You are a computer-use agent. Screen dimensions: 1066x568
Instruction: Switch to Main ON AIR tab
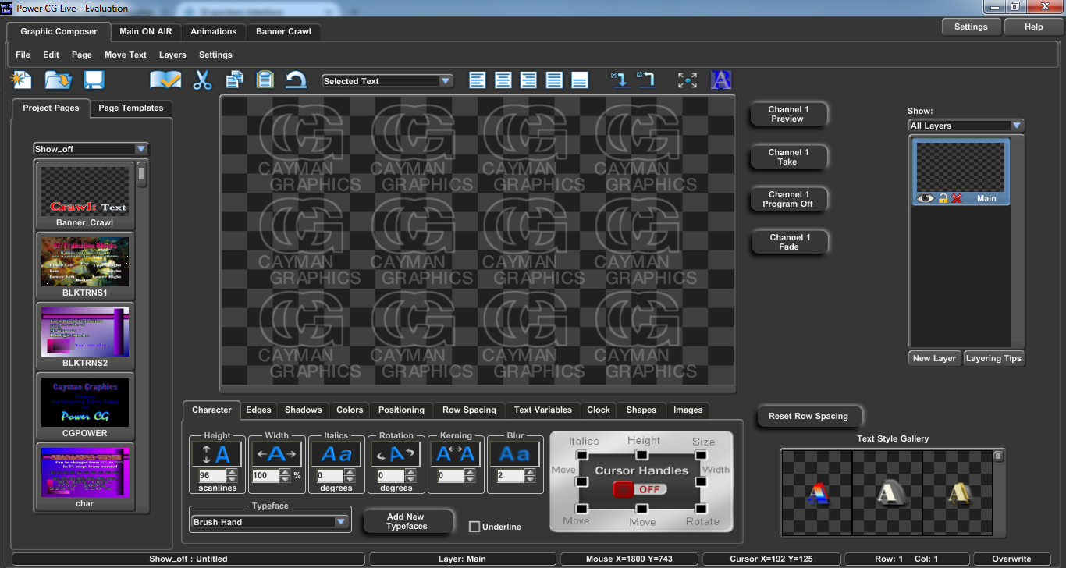(x=146, y=31)
